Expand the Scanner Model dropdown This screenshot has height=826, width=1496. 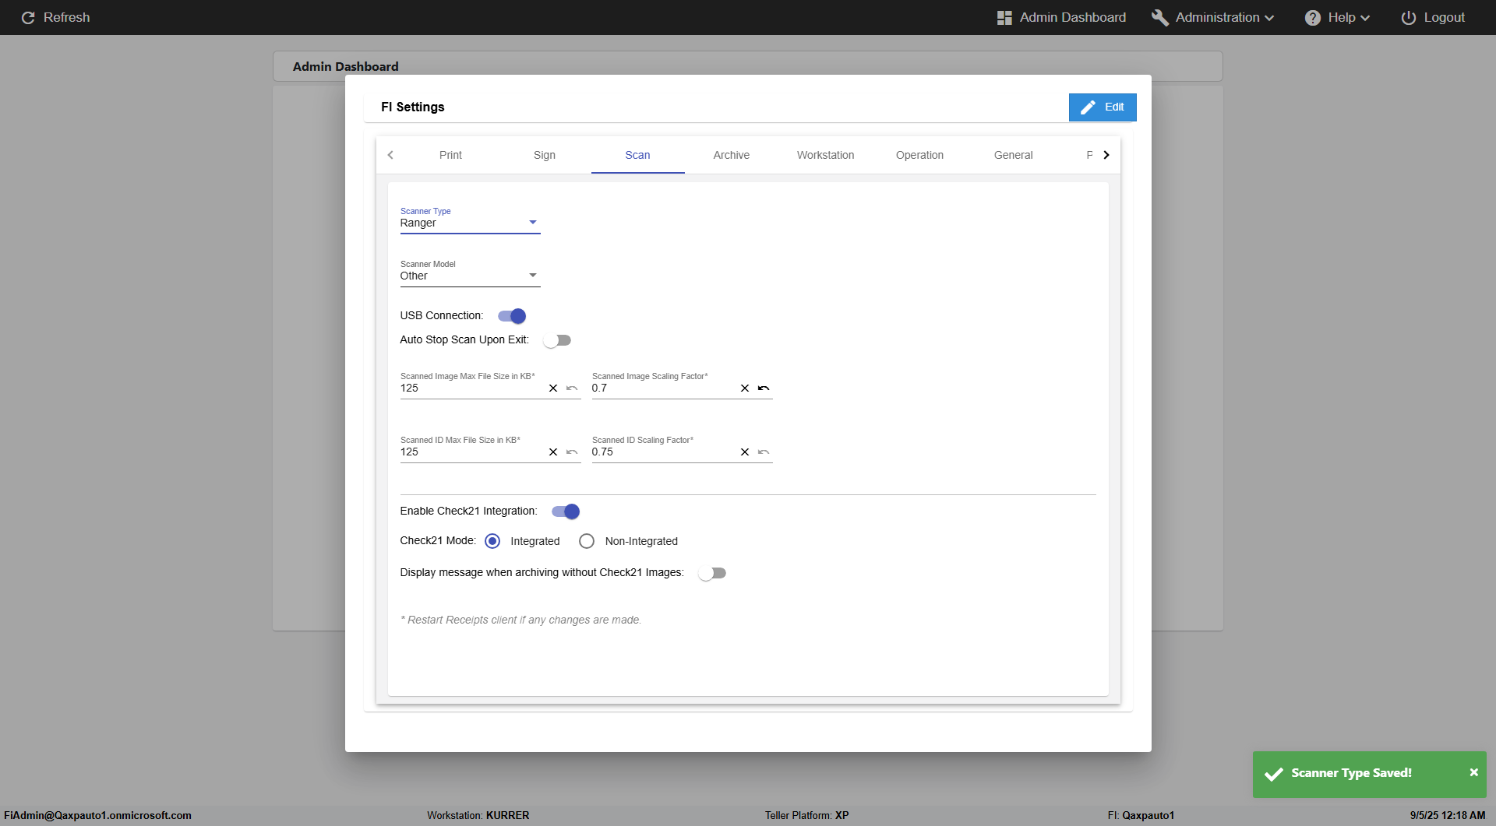click(x=470, y=276)
